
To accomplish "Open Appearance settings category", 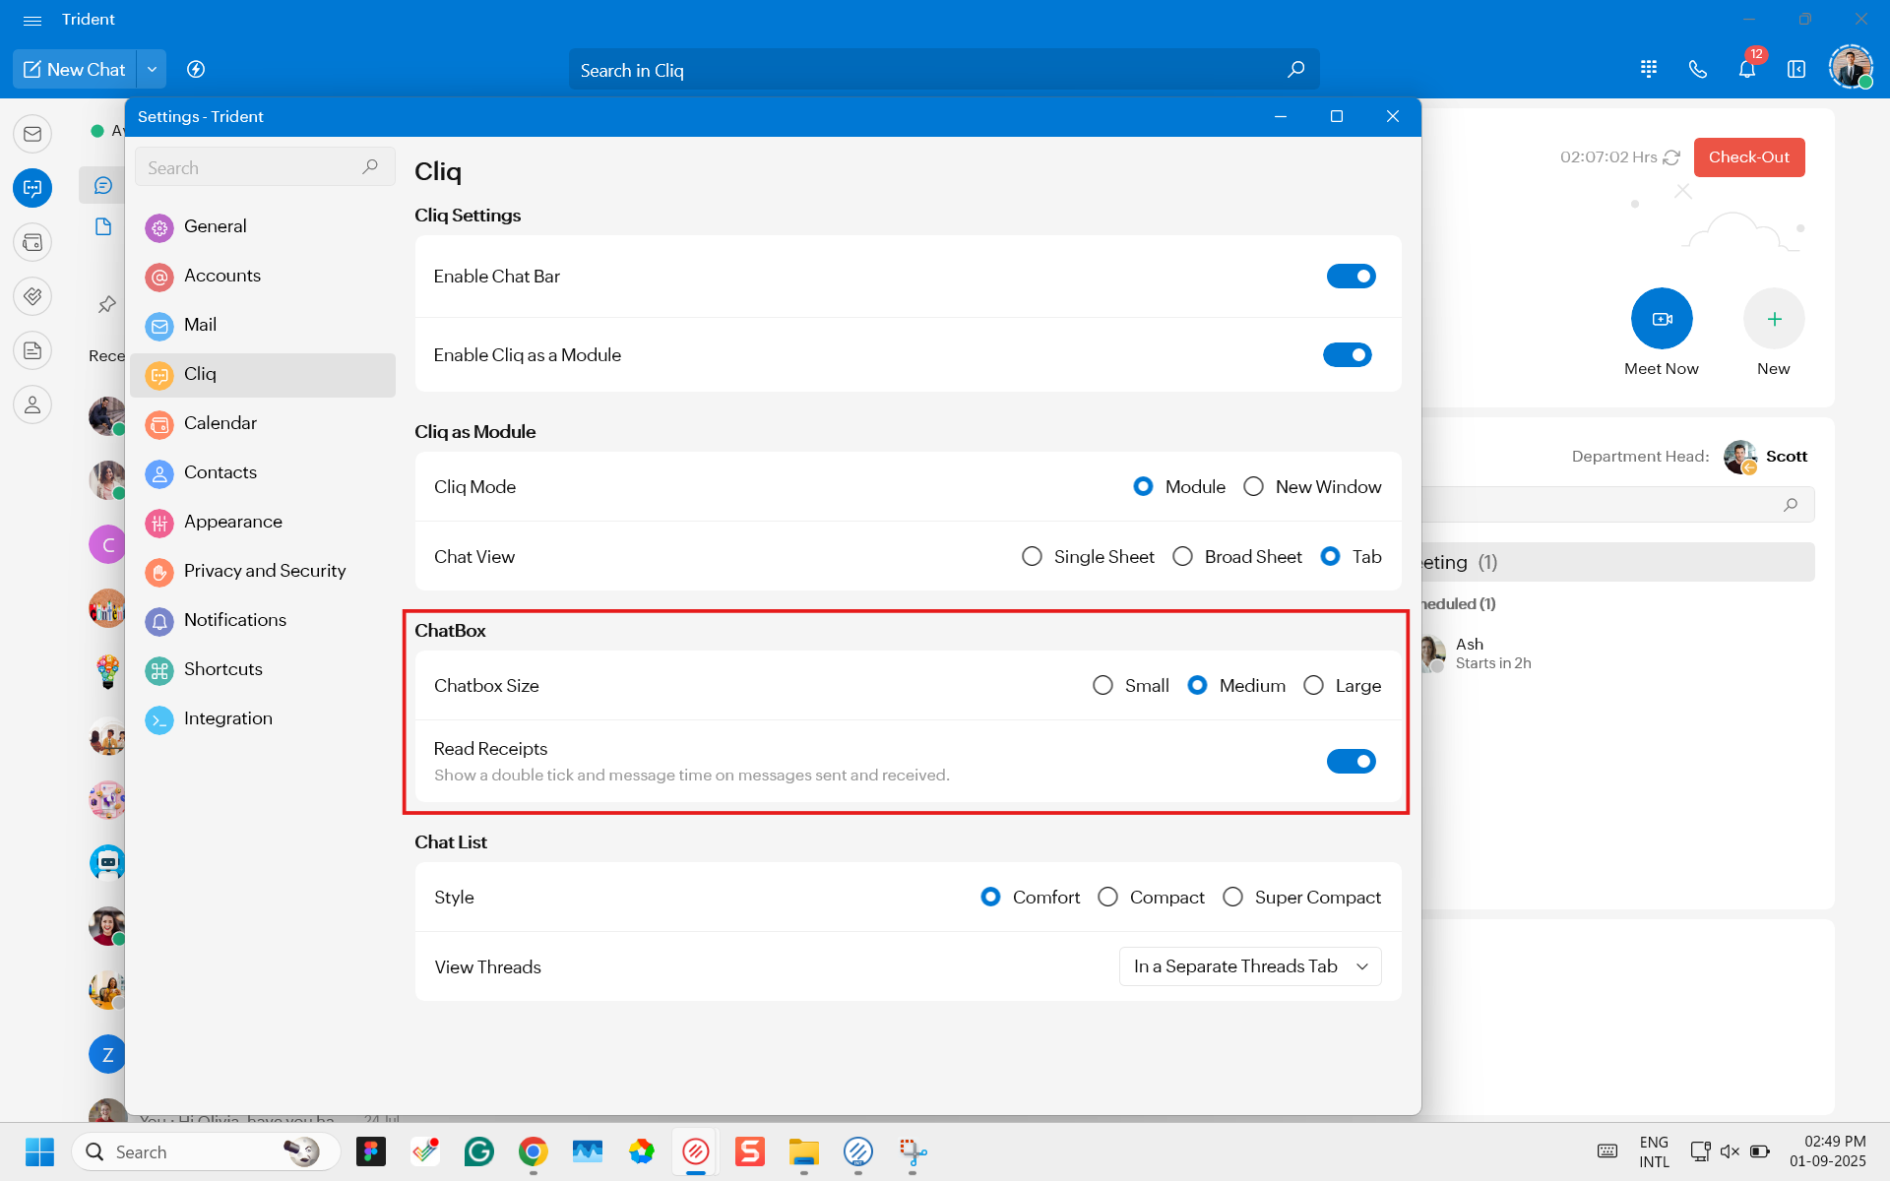I will (232, 522).
